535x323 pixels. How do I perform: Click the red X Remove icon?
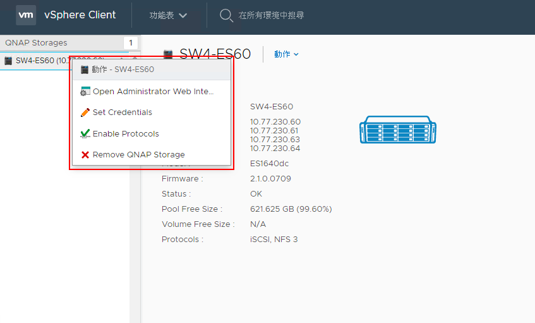pyautogui.click(x=85, y=155)
